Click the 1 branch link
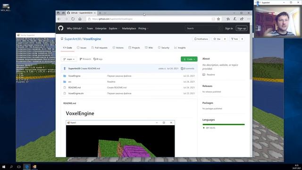Viewport: 302px width, 170px height. pos(85,59)
